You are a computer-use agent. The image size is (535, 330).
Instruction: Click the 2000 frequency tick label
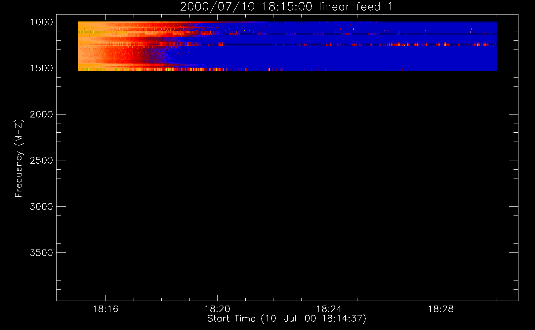point(41,115)
